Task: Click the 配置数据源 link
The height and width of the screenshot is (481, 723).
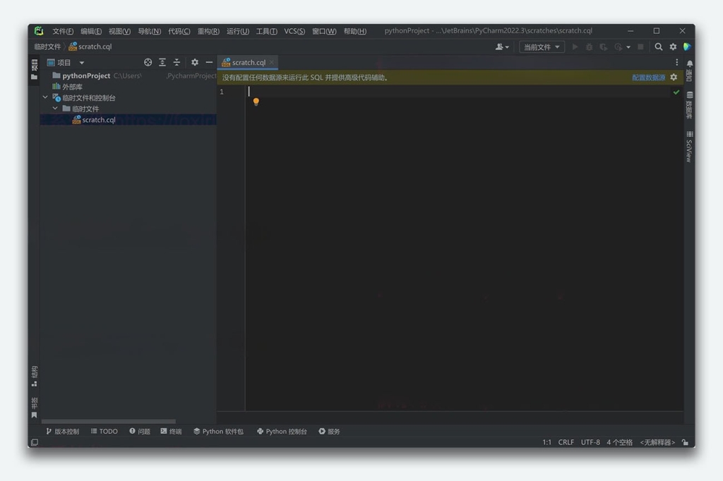Action: pyautogui.click(x=648, y=78)
